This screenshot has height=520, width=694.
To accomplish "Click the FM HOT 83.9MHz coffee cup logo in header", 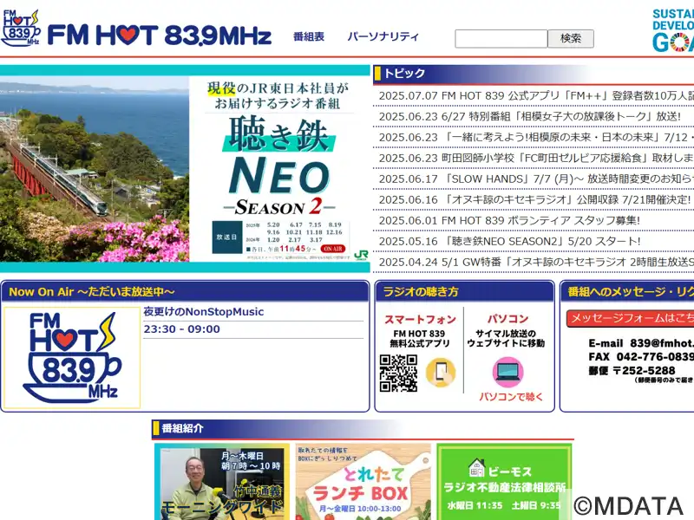I will click(21, 29).
